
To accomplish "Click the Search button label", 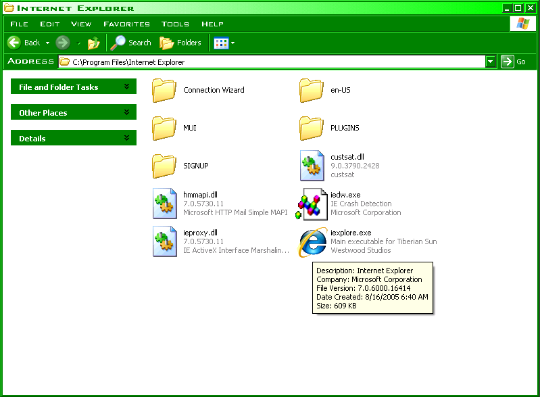I will click(140, 43).
